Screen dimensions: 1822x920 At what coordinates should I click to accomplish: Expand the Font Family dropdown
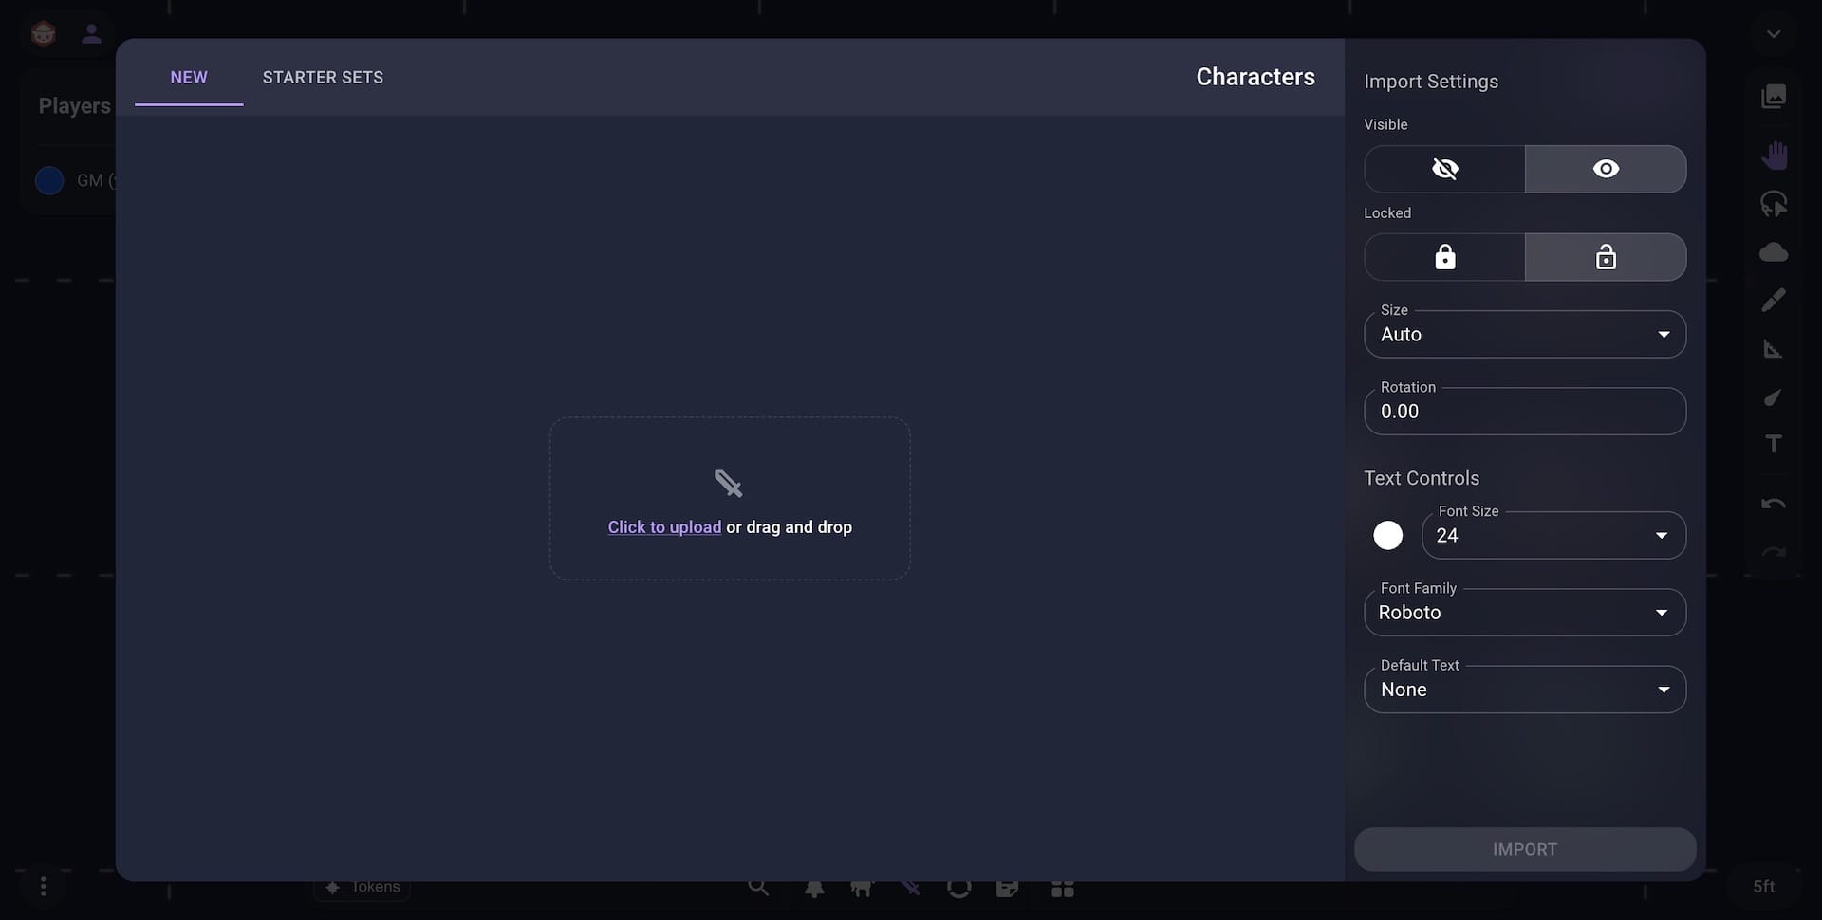pyautogui.click(x=1524, y=612)
